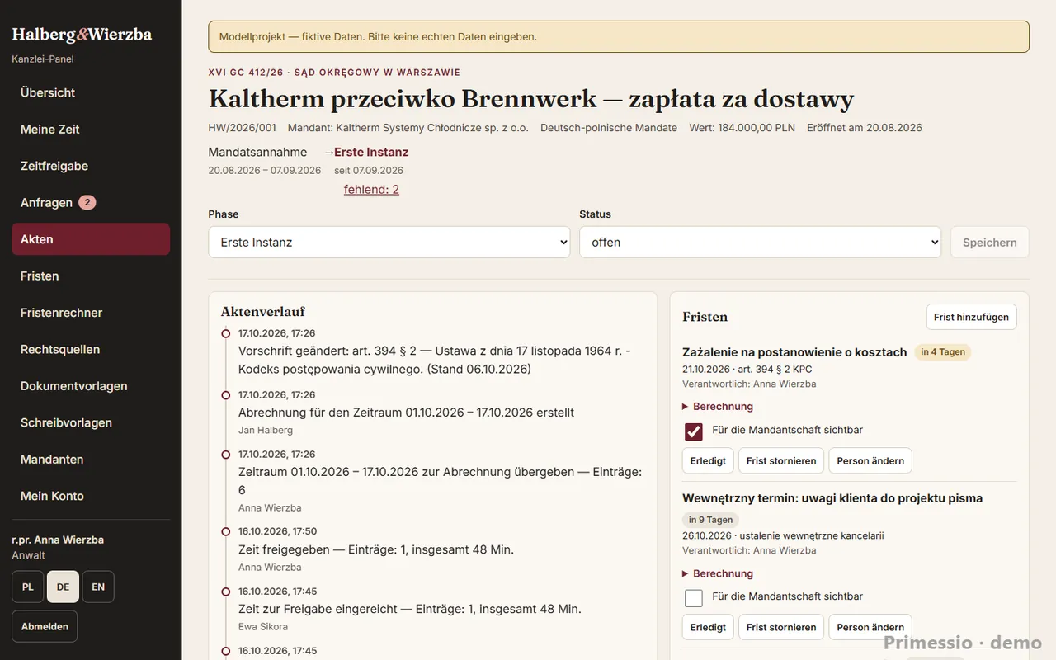
Task: Click the 'Vorschrift geändert: art. 394 § 2' entry
Action: point(435,360)
